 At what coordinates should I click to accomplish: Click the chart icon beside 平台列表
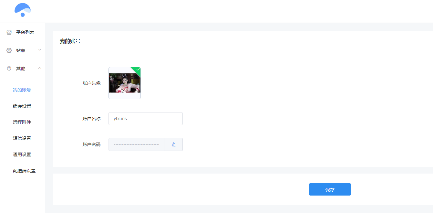(x=9, y=32)
